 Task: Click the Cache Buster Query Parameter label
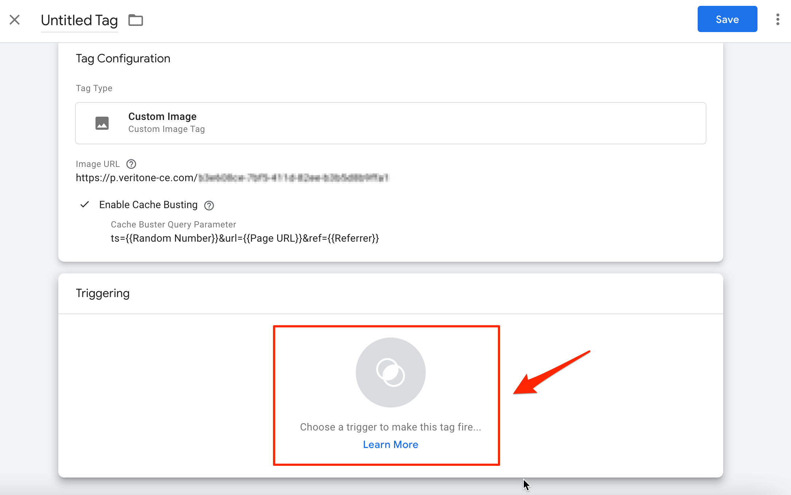pos(173,225)
